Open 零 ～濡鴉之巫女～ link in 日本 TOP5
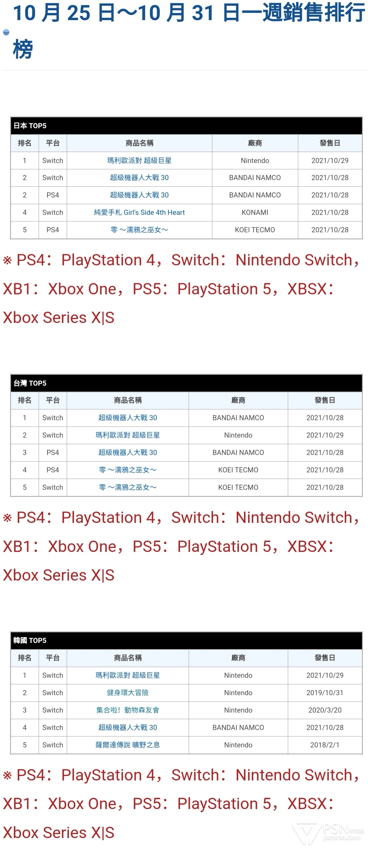 [x=139, y=230]
